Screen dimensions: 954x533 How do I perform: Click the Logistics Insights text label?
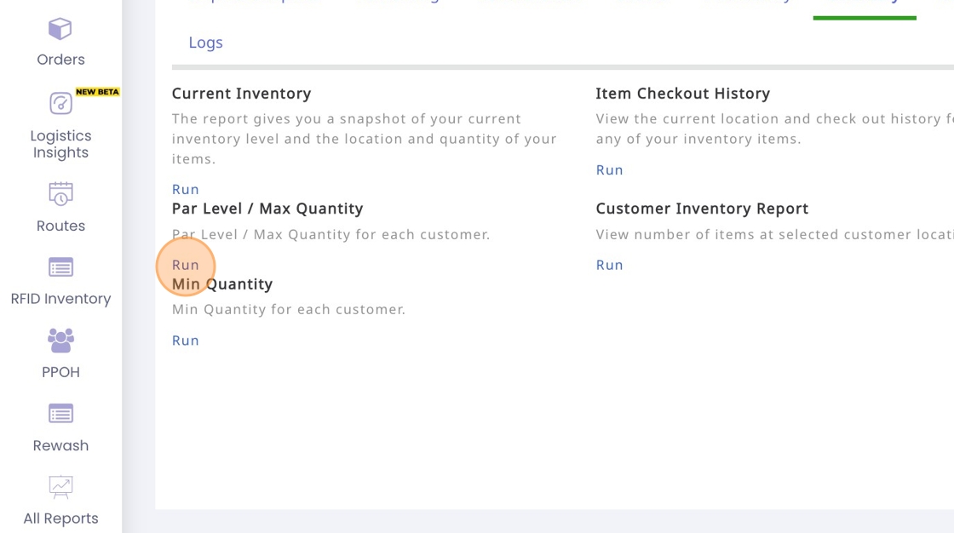pyautogui.click(x=60, y=144)
